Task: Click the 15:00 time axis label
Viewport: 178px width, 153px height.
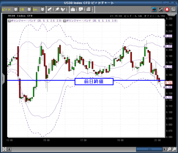Action: [46, 140]
